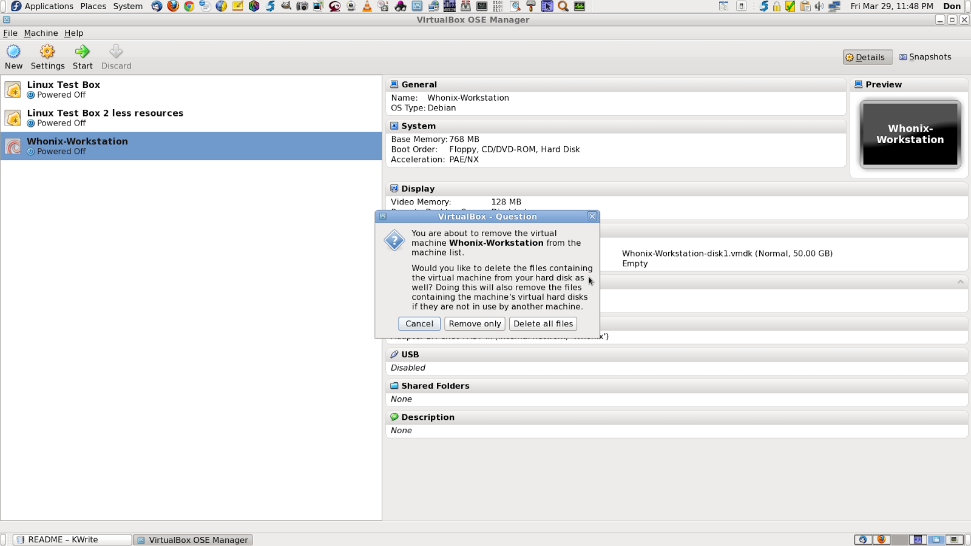Collapse the section using the chevron arrow

pyautogui.click(x=959, y=281)
